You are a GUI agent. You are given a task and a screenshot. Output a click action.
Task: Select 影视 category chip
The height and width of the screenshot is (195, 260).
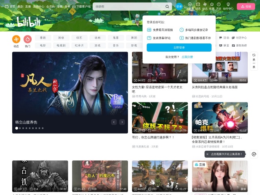[x=134, y=45]
